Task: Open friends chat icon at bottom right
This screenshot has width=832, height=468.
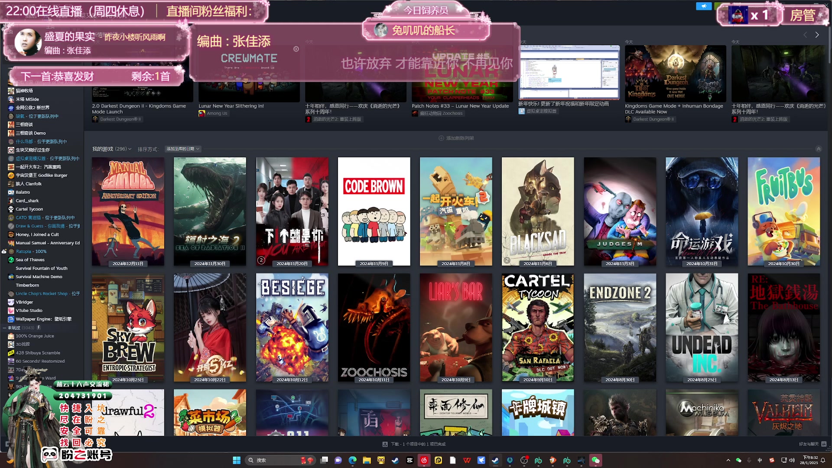Action: [824, 444]
